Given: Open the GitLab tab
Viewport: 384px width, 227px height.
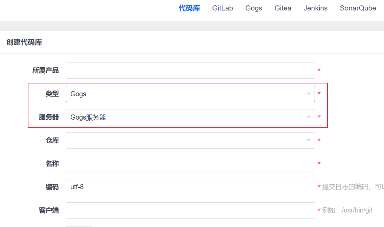Looking at the screenshot, I should 222,8.
